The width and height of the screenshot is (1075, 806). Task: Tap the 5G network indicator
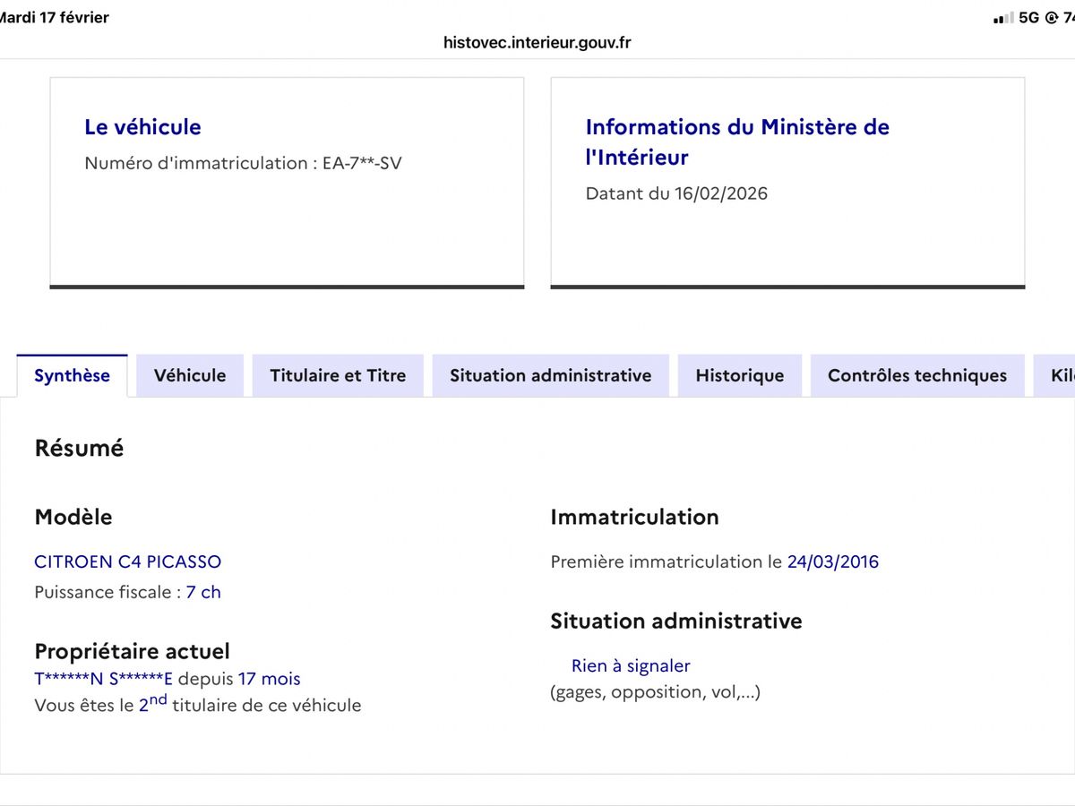pos(1029,18)
